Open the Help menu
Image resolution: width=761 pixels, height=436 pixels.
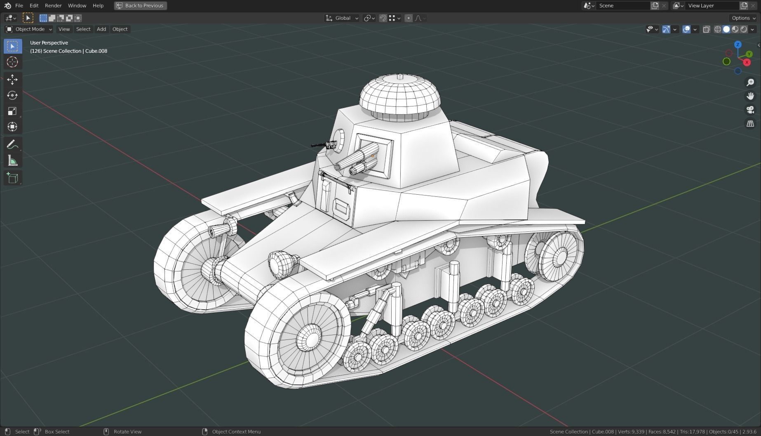[98, 5]
